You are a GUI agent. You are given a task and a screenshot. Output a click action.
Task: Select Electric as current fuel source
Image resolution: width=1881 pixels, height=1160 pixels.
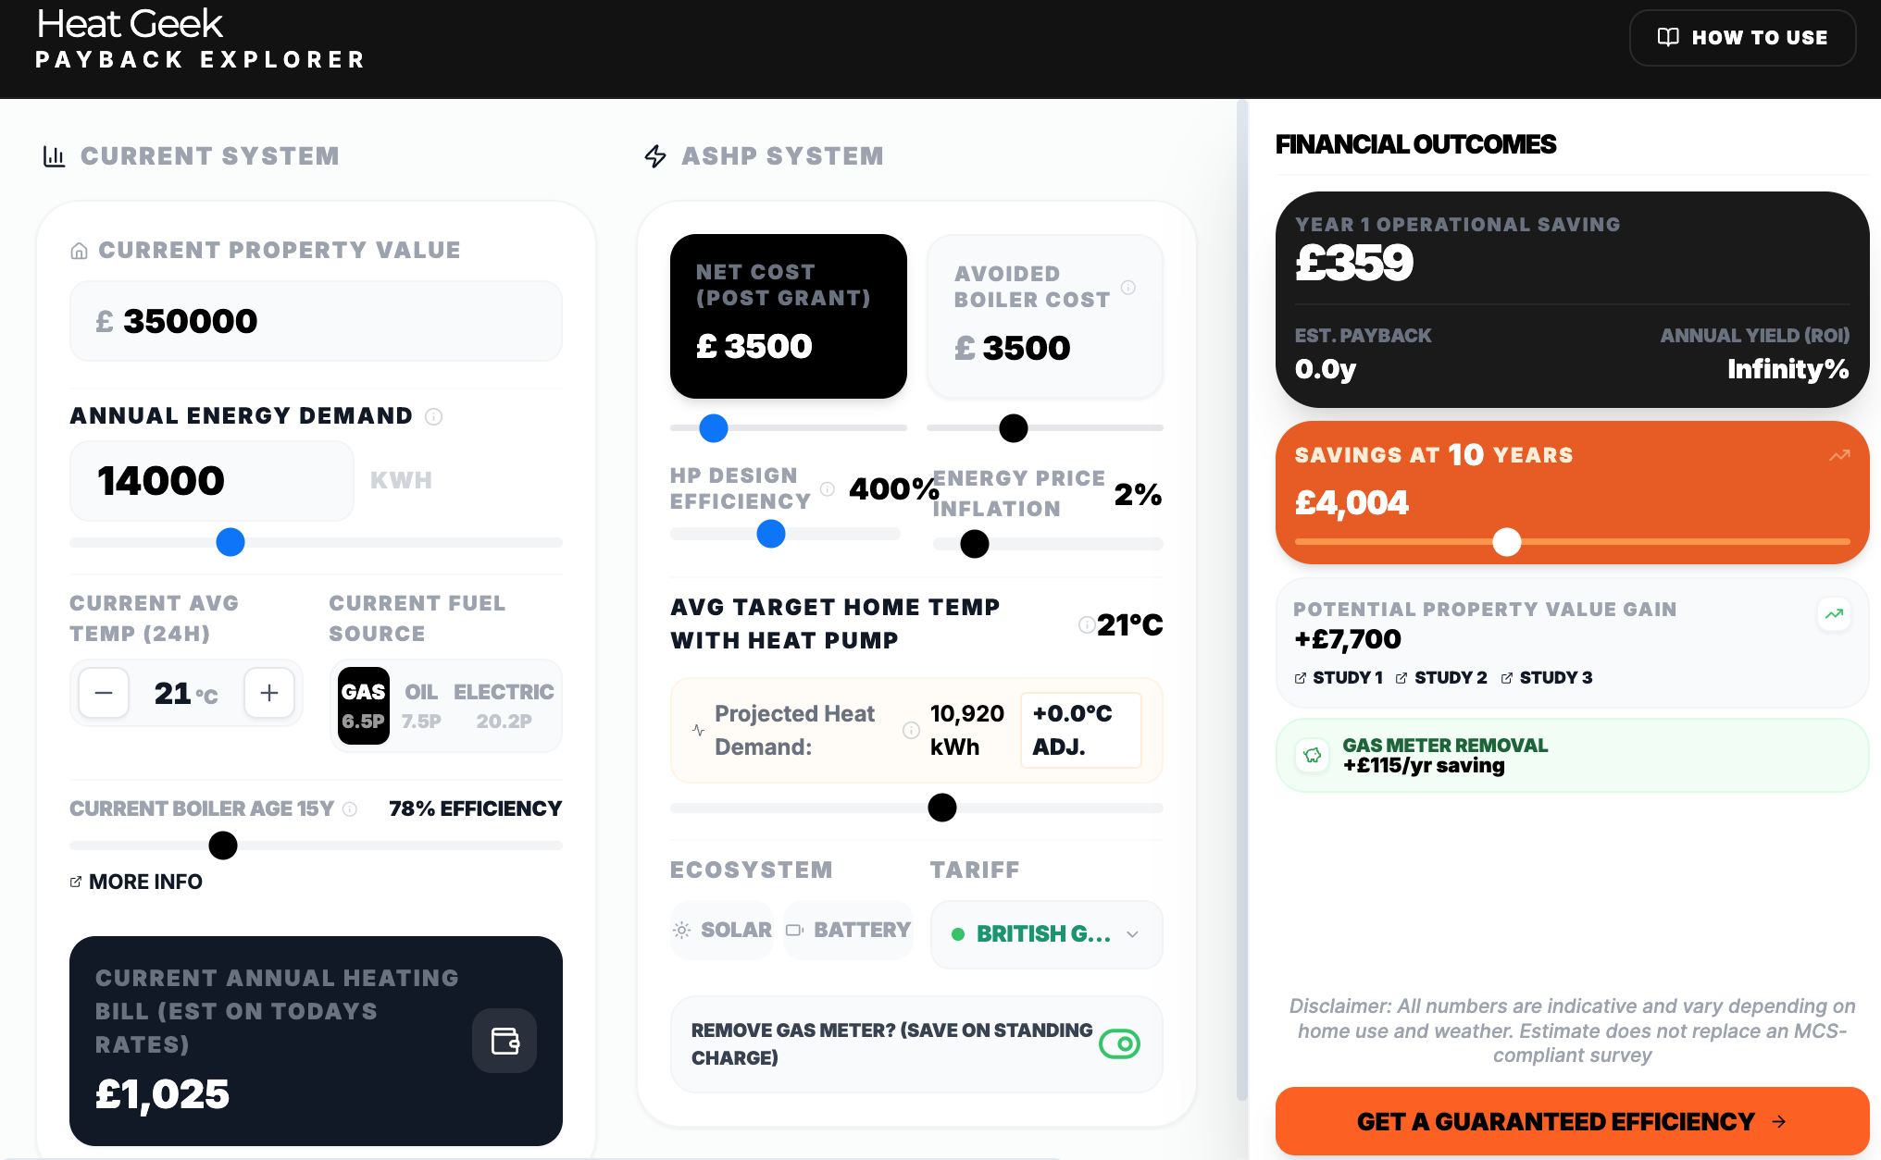click(504, 706)
